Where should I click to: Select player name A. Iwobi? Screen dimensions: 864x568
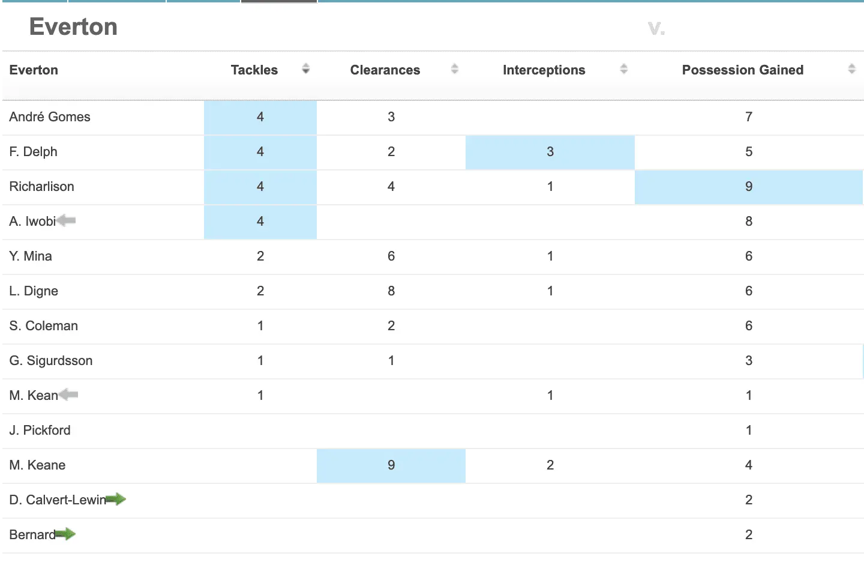[x=32, y=222]
